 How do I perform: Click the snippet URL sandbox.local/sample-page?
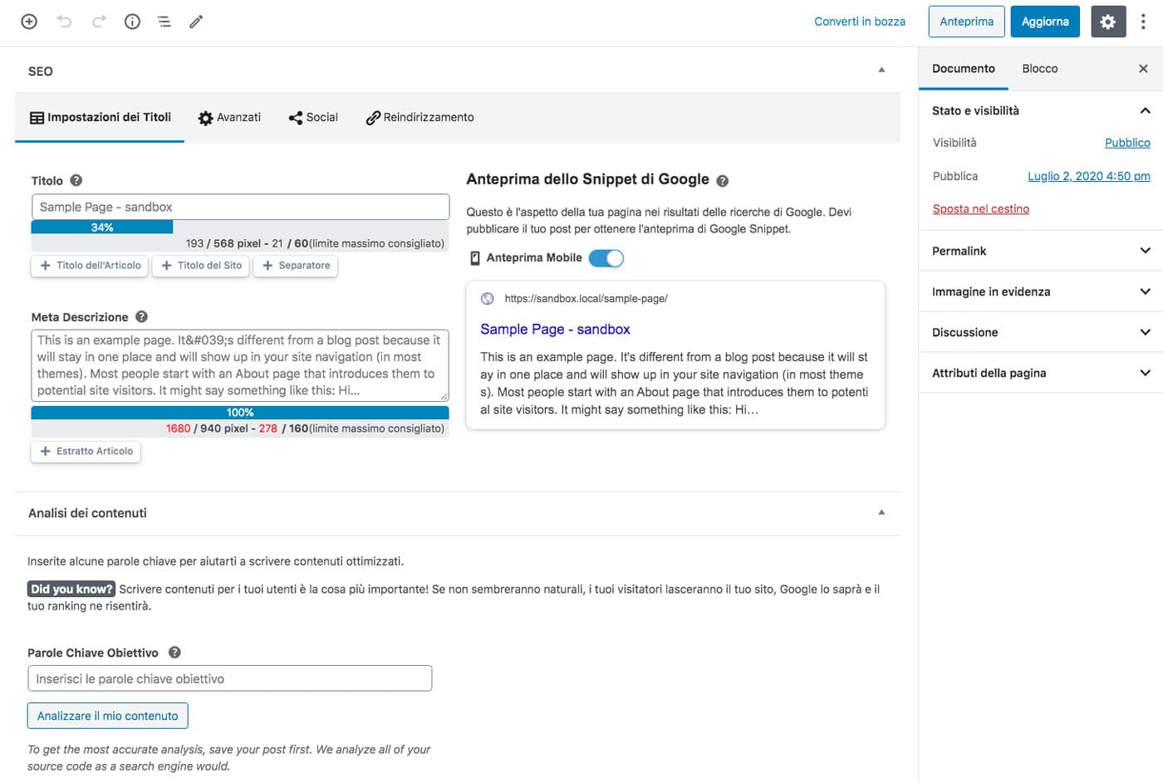point(586,299)
